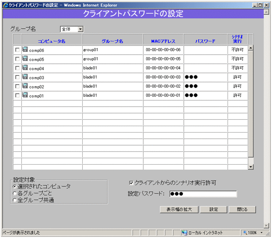Click the zoom magnifier icon in status bar

(245, 232)
